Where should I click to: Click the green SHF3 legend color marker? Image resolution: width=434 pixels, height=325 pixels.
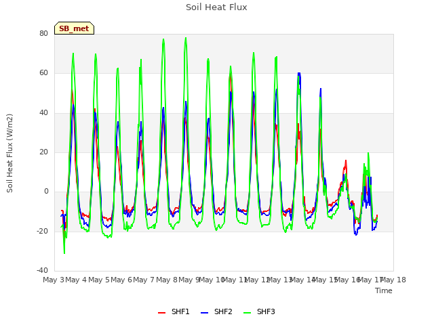[247, 313]
